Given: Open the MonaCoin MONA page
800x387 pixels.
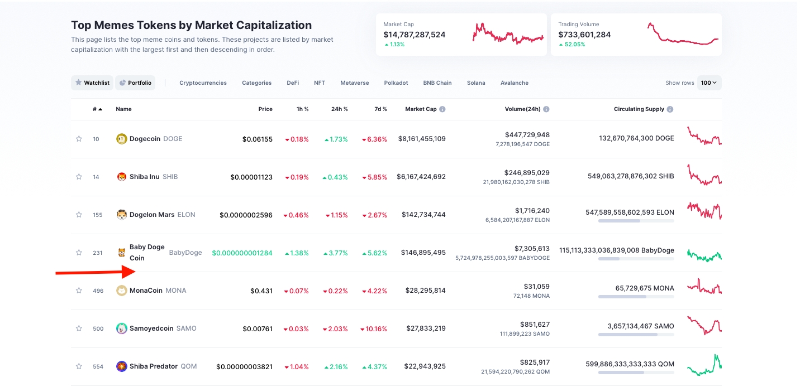Looking at the screenshot, I should (158, 291).
